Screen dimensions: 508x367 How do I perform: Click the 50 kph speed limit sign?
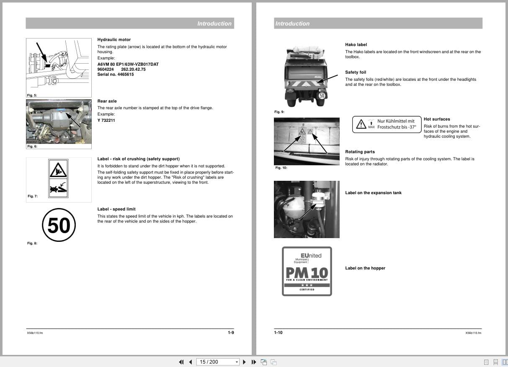tap(59, 225)
